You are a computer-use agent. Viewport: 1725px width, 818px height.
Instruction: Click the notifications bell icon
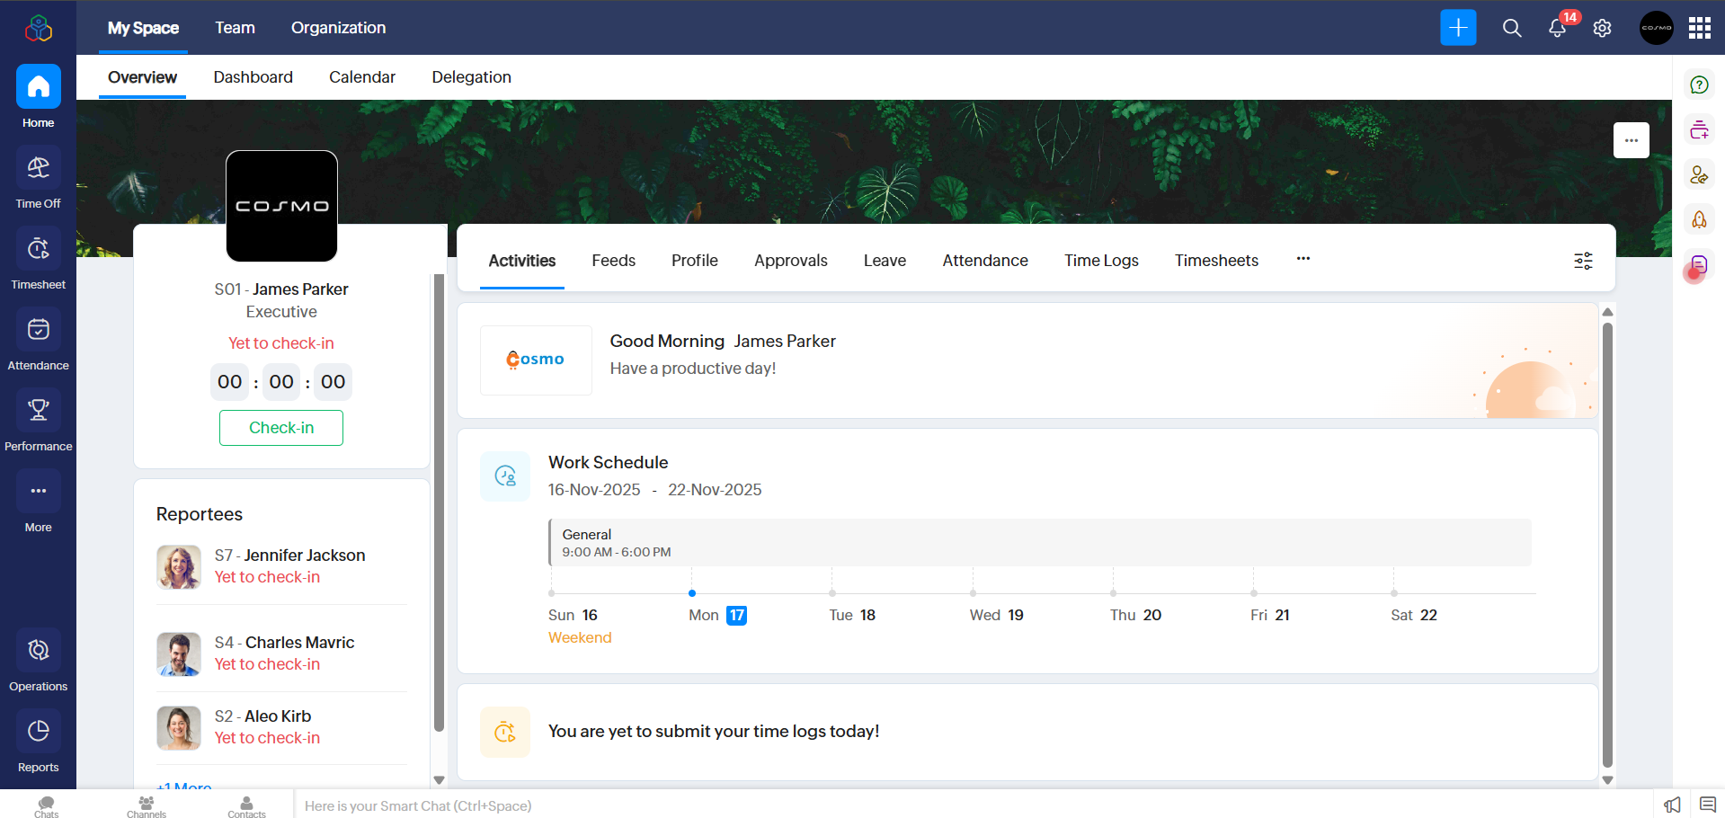click(1557, 29)
